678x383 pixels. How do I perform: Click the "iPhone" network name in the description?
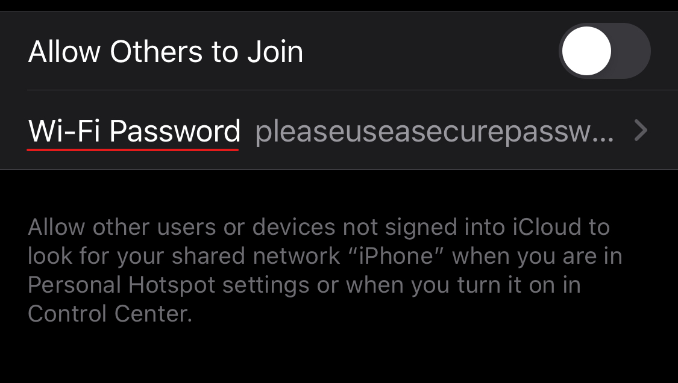396,256
